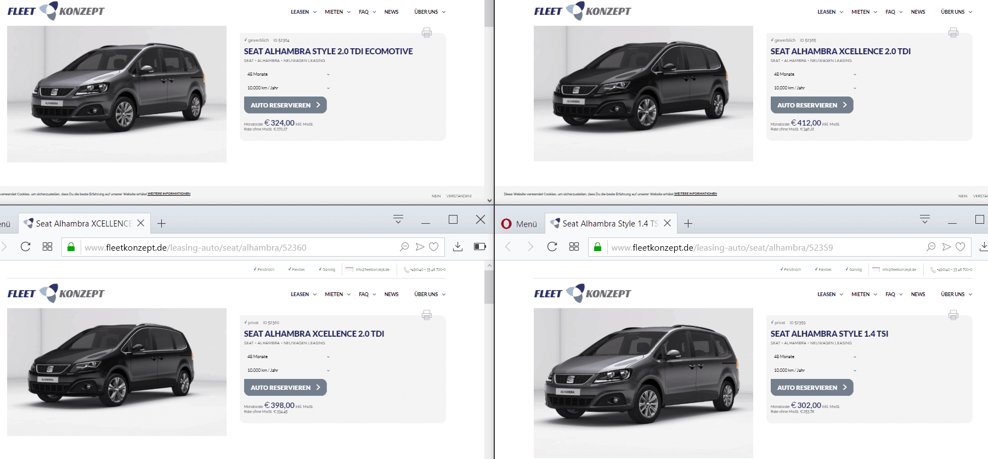The height and width of the screenshot is (459, 988).
Task: Open speed dial grid in 52360 window
Action: (48, 247)
